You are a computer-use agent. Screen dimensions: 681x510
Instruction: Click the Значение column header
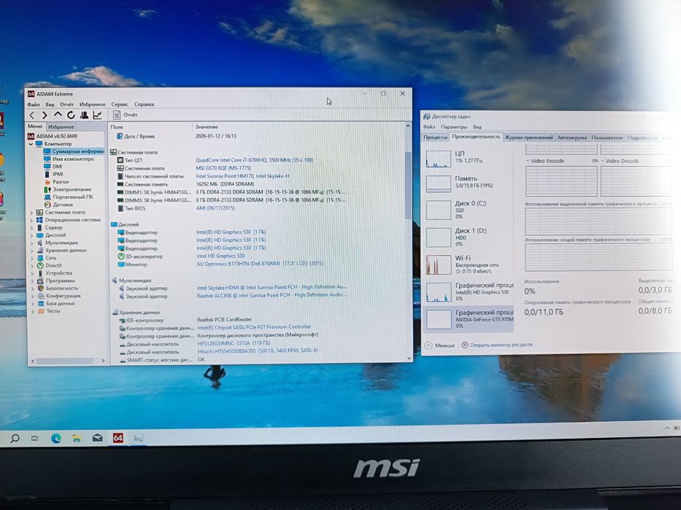207,127
